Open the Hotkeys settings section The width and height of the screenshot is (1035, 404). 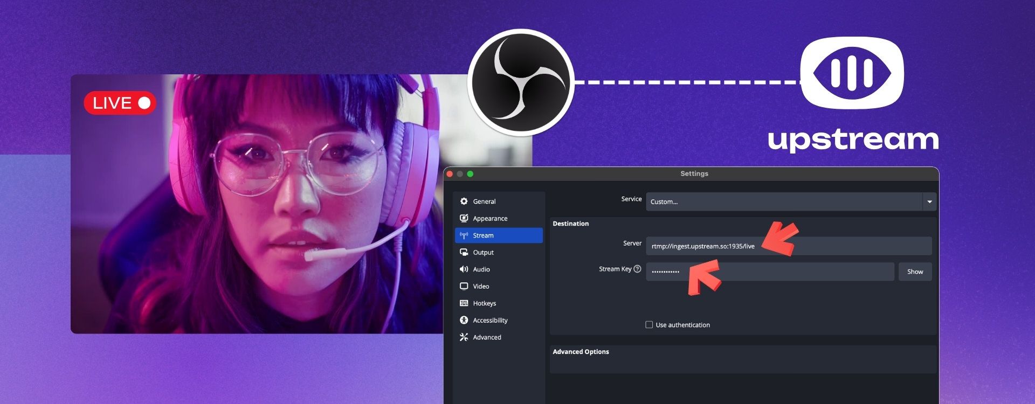click(499, 303)
